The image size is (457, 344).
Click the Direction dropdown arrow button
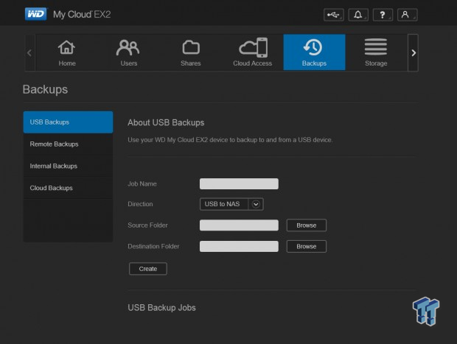pos(256,204)
